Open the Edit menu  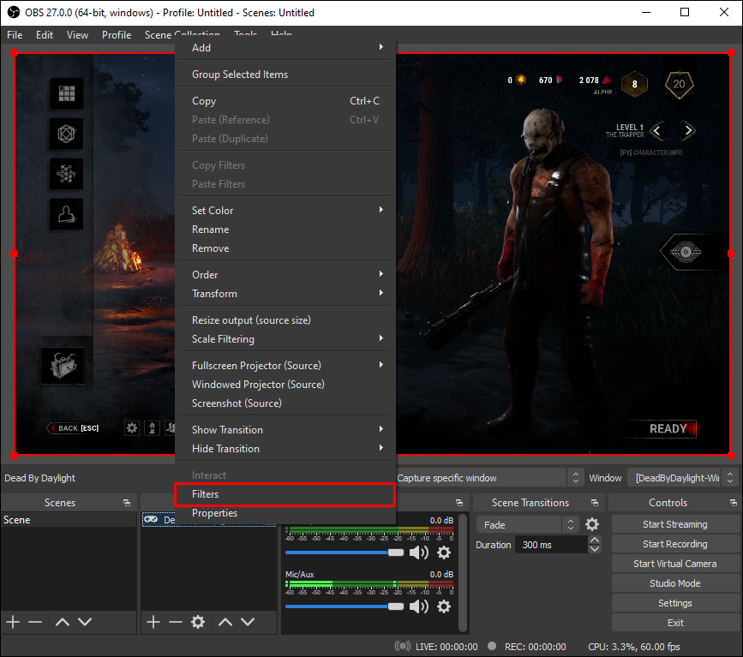(x=45, y=35)
